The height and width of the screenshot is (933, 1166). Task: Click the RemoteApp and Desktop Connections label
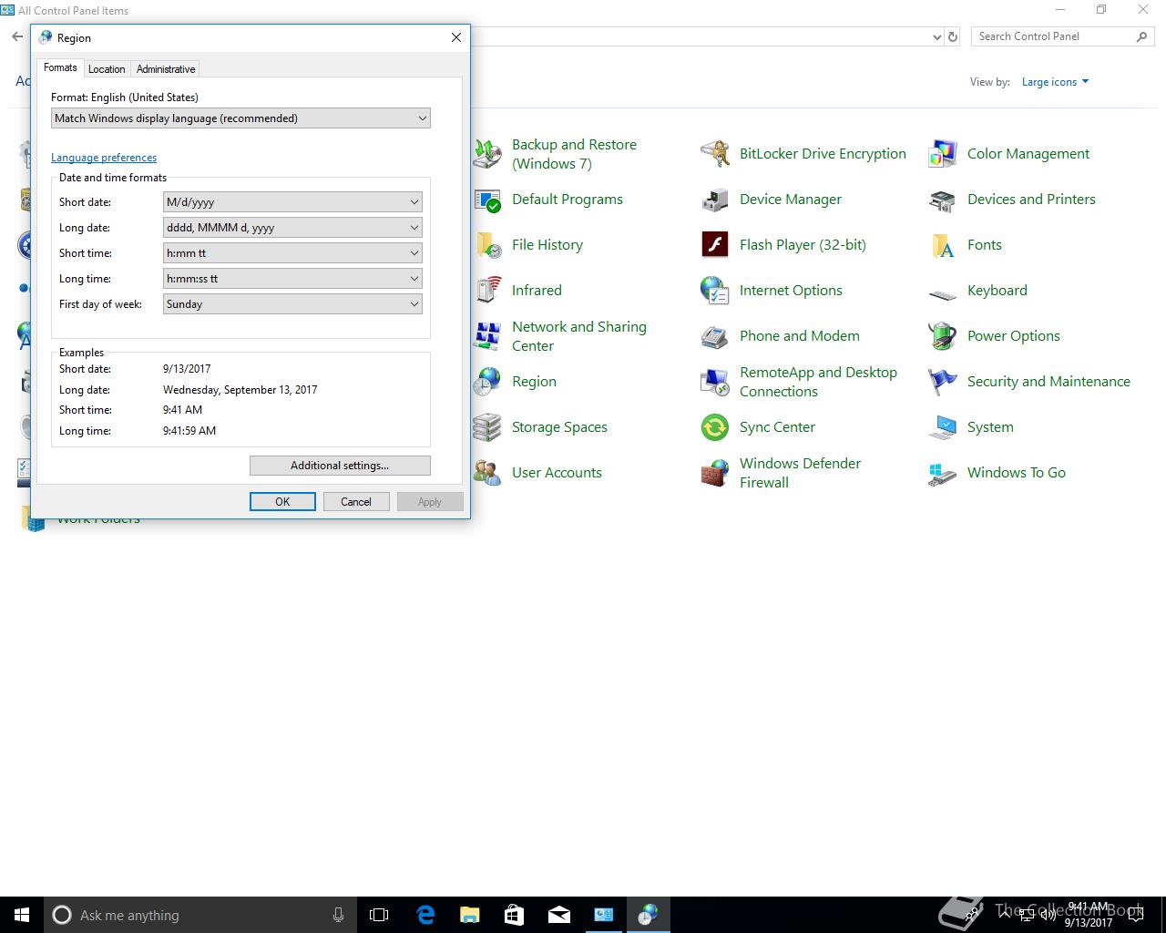[x=818, y=382]
